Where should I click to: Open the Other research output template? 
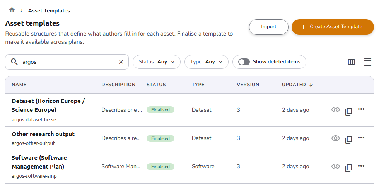point(43,134)
